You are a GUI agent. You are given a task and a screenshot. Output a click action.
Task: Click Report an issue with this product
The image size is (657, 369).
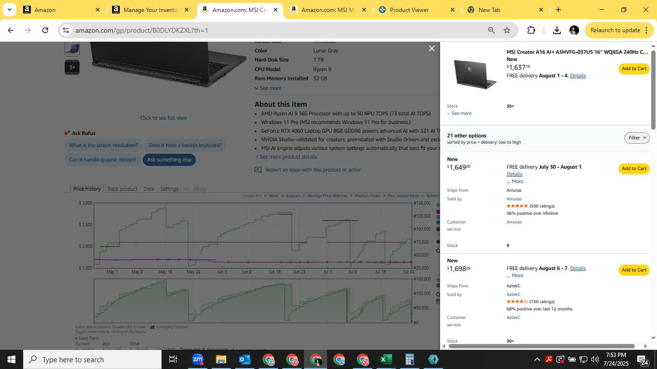tap(313, 170)
